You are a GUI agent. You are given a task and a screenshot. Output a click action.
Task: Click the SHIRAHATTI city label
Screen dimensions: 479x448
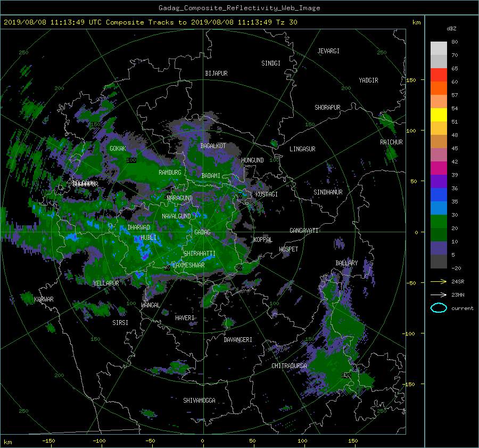200,254
